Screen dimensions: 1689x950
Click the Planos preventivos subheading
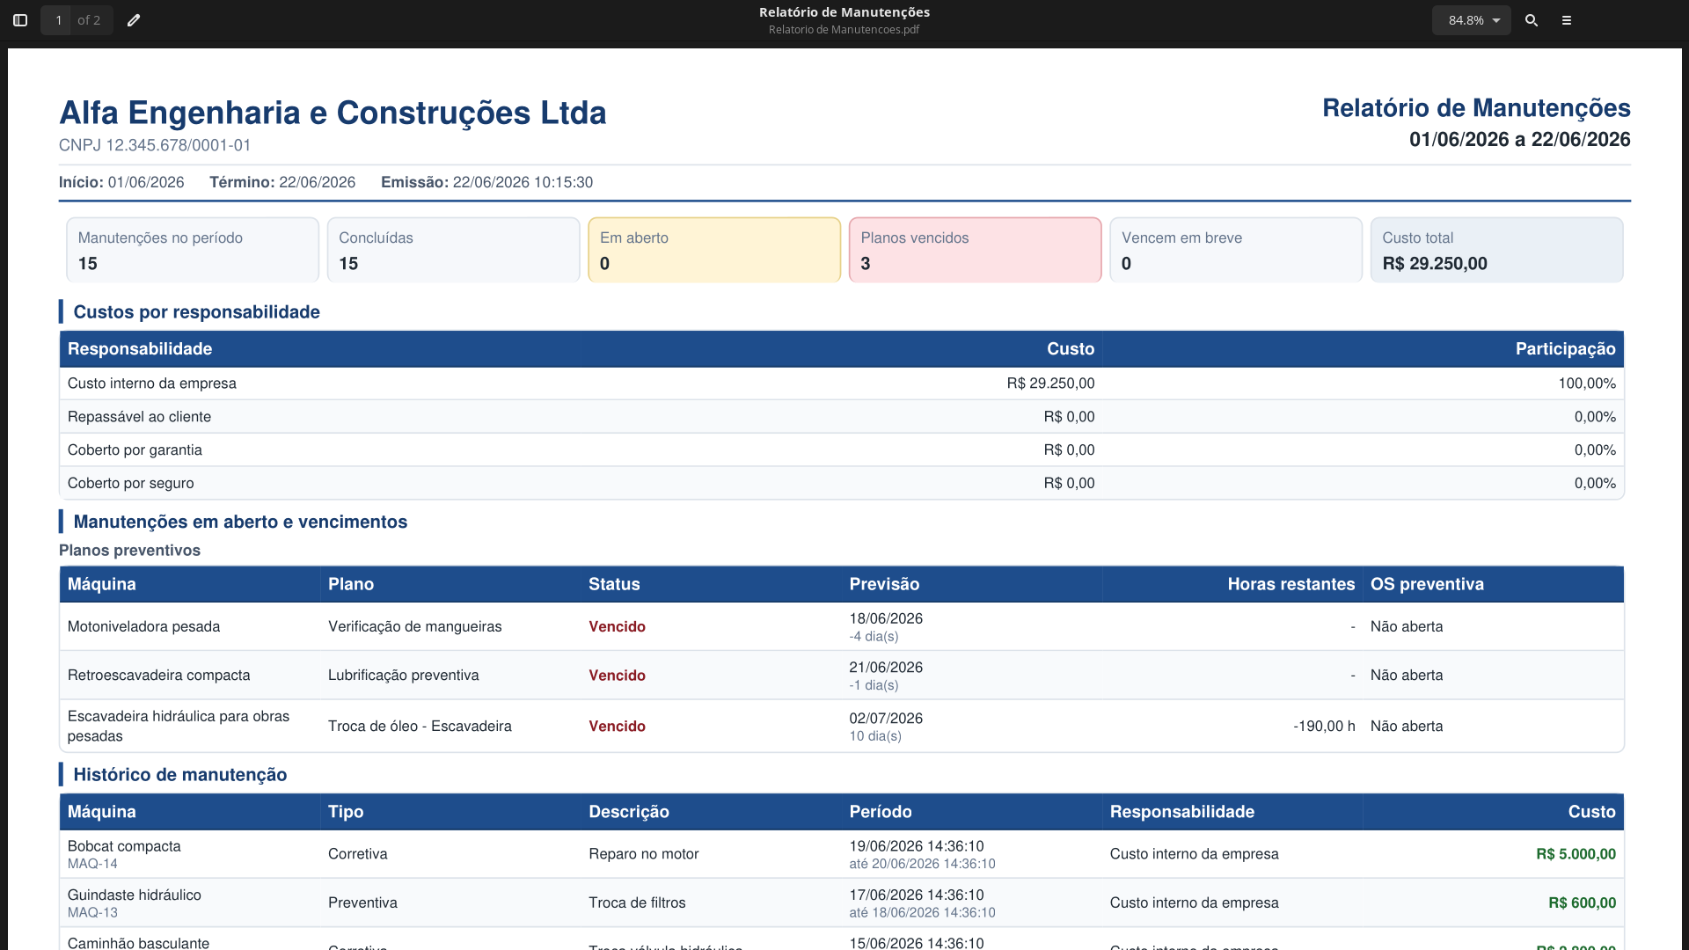pyautogui.click(x=129, y=551)
